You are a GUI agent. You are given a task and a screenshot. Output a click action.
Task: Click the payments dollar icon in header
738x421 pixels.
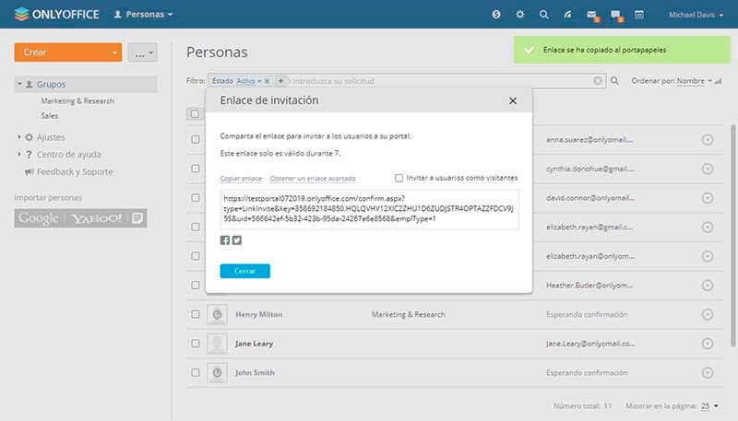(496, 15)
